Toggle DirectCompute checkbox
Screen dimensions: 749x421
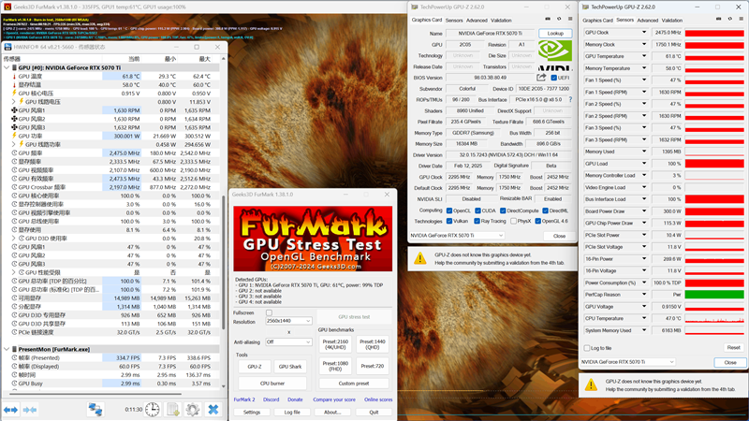(x=503, y=210)
